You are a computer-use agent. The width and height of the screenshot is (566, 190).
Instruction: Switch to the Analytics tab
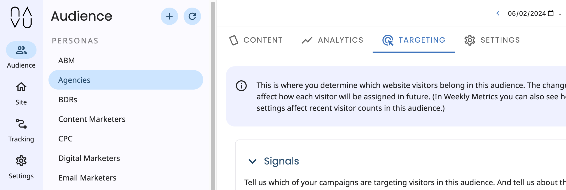332,40
